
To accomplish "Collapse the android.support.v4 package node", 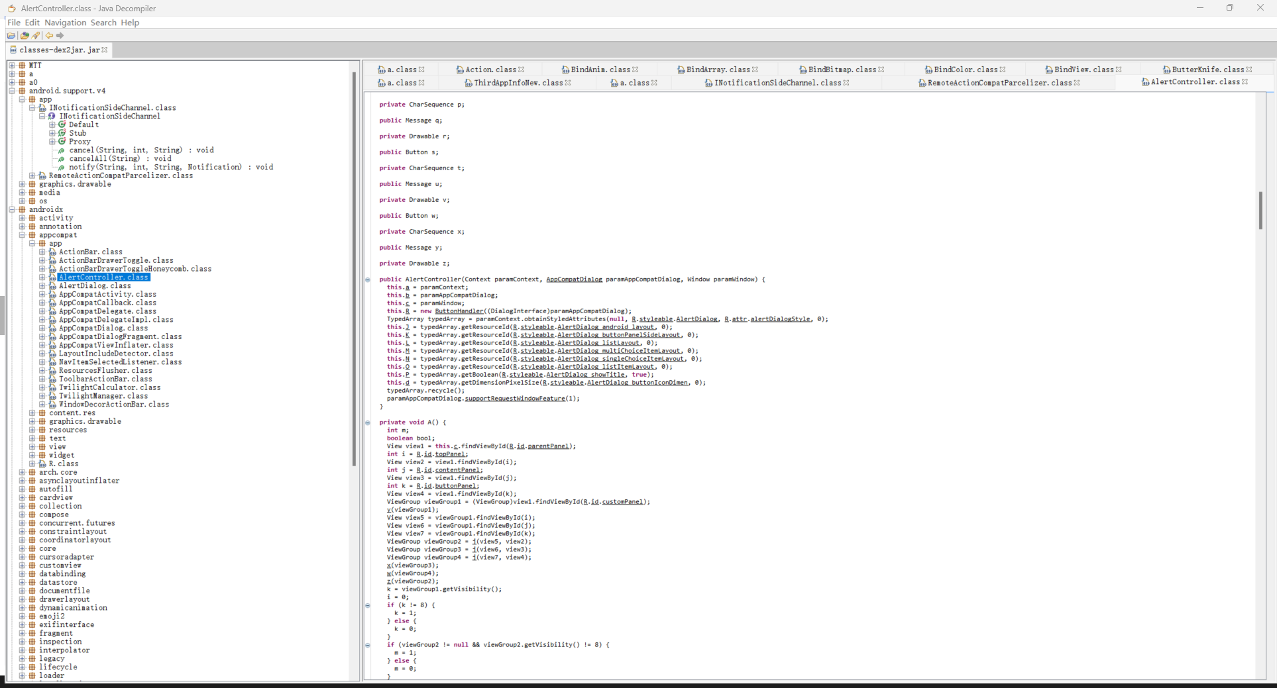I will click(12, 91).
